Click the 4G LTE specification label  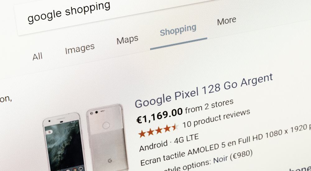click(x=186, y=138)
